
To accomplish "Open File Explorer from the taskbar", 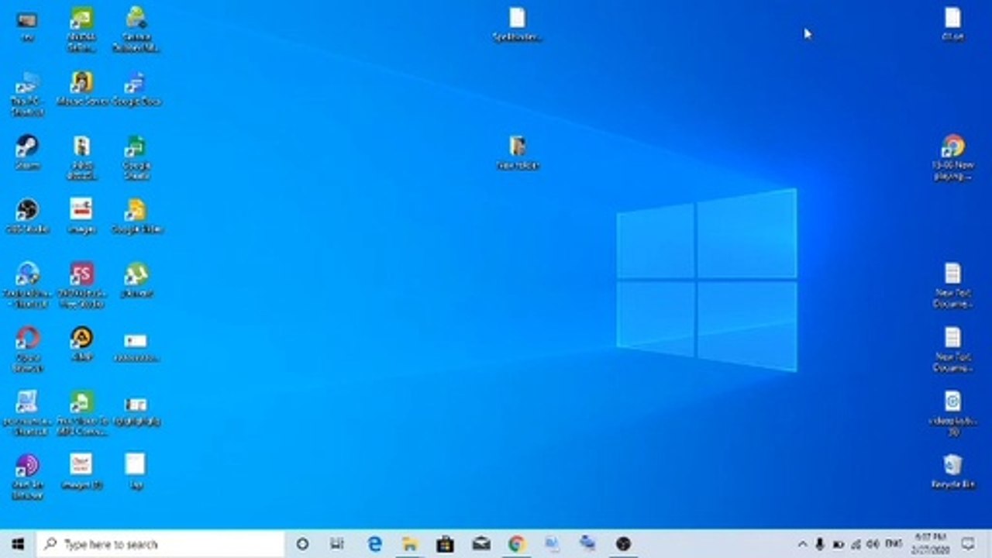I will pyautogui.click(x=409, y=544).
